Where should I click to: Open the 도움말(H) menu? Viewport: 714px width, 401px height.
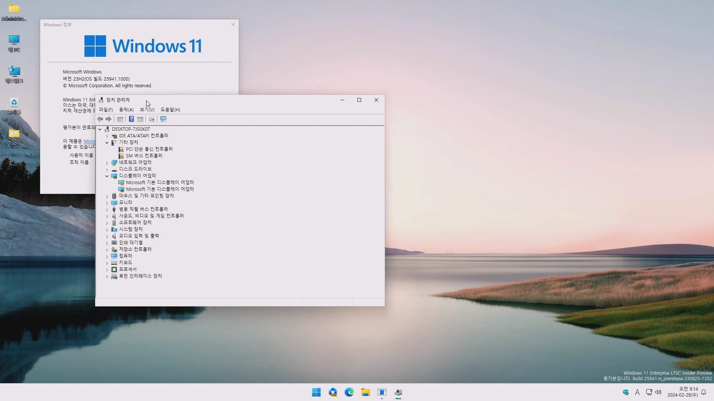[x=170, y=110]
